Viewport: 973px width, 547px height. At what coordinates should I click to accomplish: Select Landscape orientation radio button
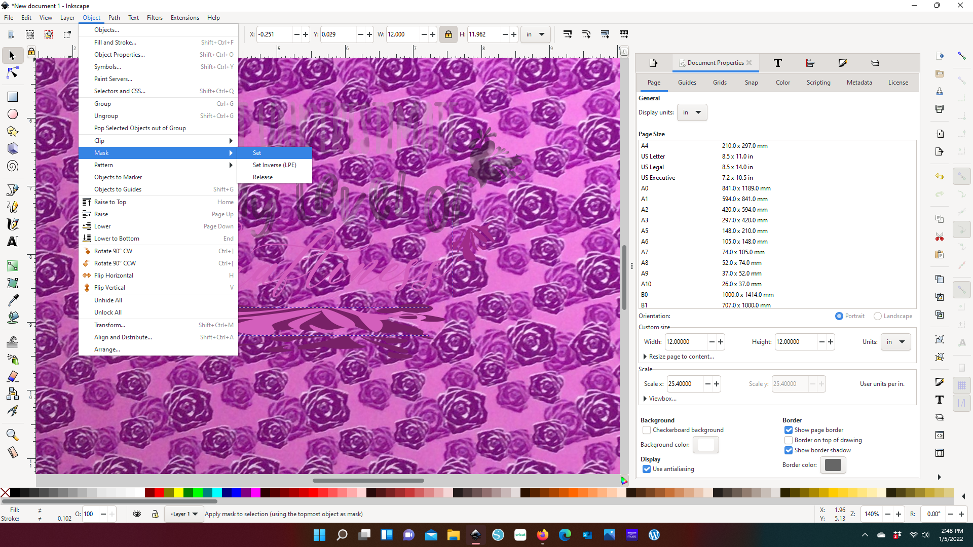point(878,316)
